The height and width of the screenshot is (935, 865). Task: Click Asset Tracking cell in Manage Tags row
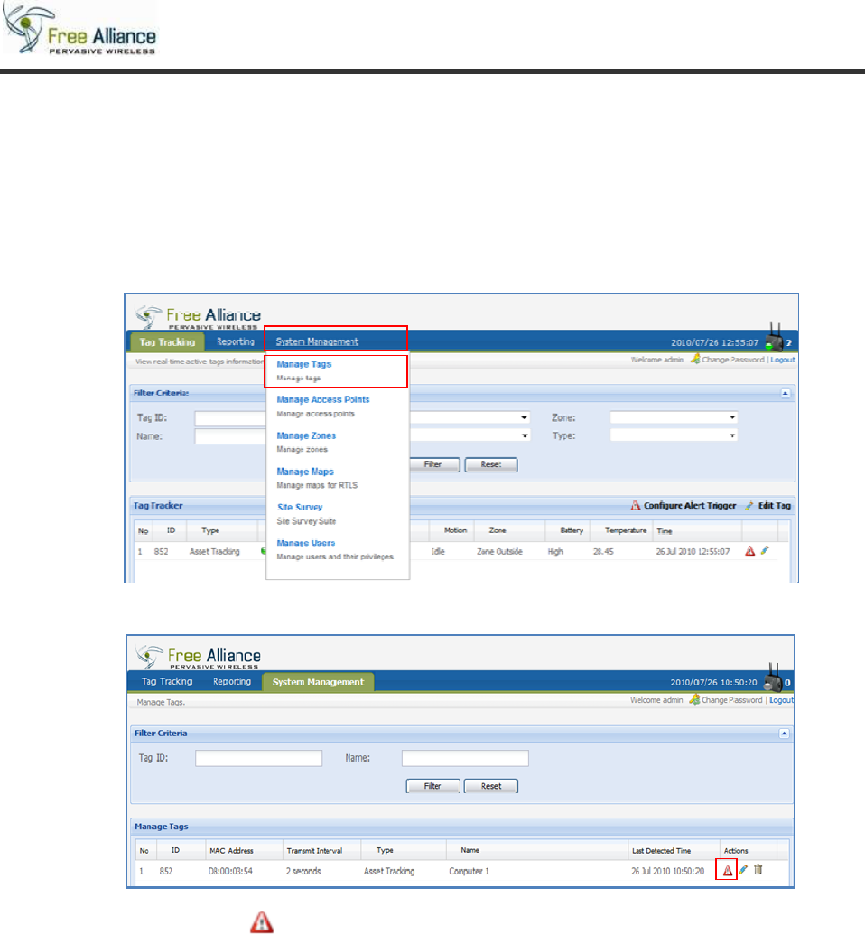pyautogui.click(x=389, y=872)
